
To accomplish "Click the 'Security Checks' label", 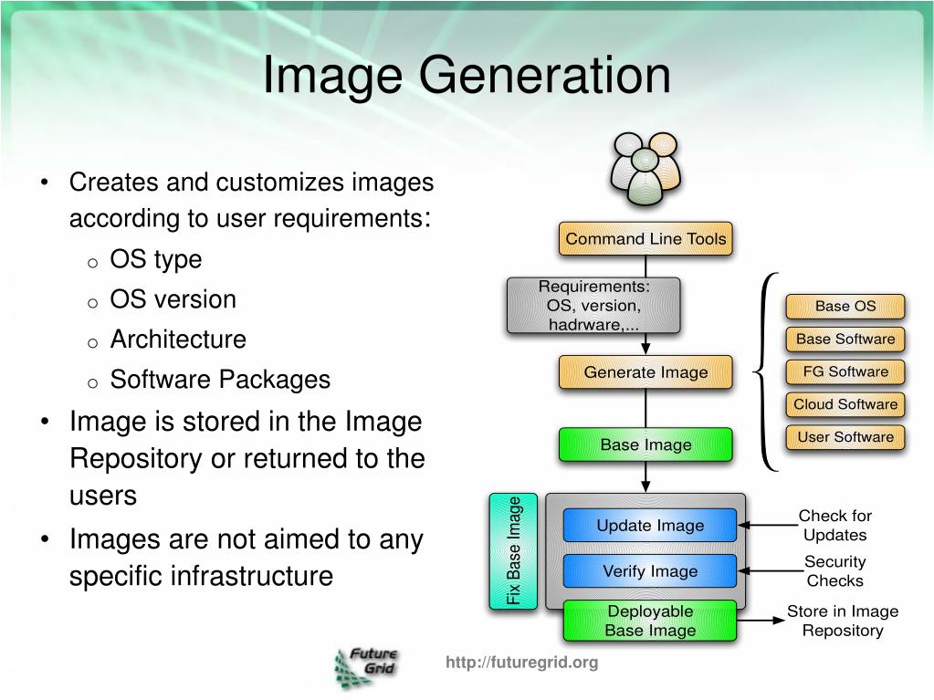I will (835, 570).
